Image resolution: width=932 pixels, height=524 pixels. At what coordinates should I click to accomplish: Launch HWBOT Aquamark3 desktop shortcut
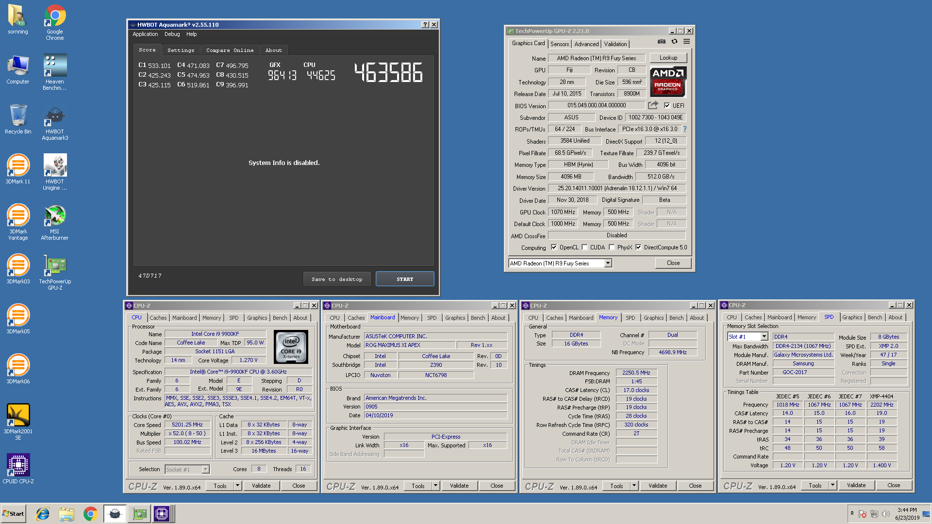click(55, 122)
